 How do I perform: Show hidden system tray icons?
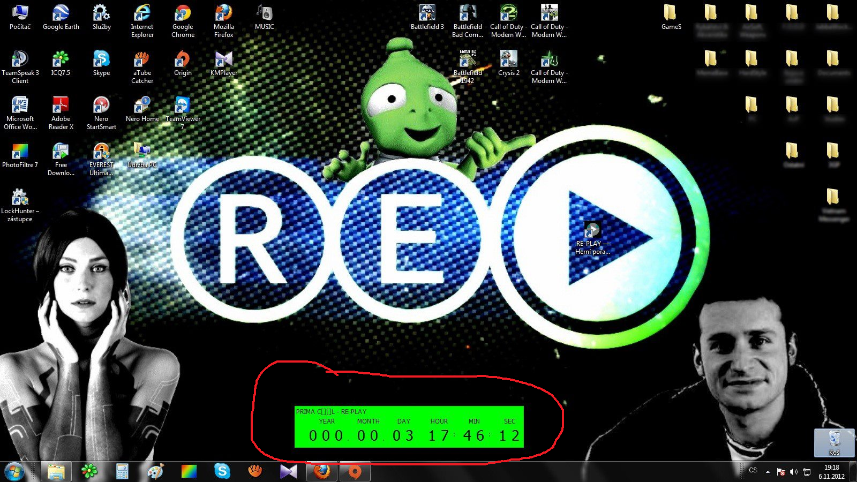coord(768,472)
